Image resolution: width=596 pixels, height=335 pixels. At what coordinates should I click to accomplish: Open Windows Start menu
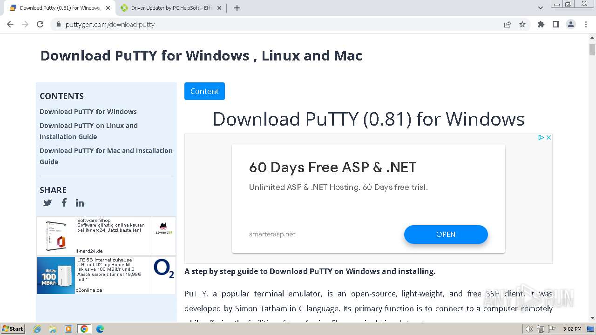click(13, 328)
